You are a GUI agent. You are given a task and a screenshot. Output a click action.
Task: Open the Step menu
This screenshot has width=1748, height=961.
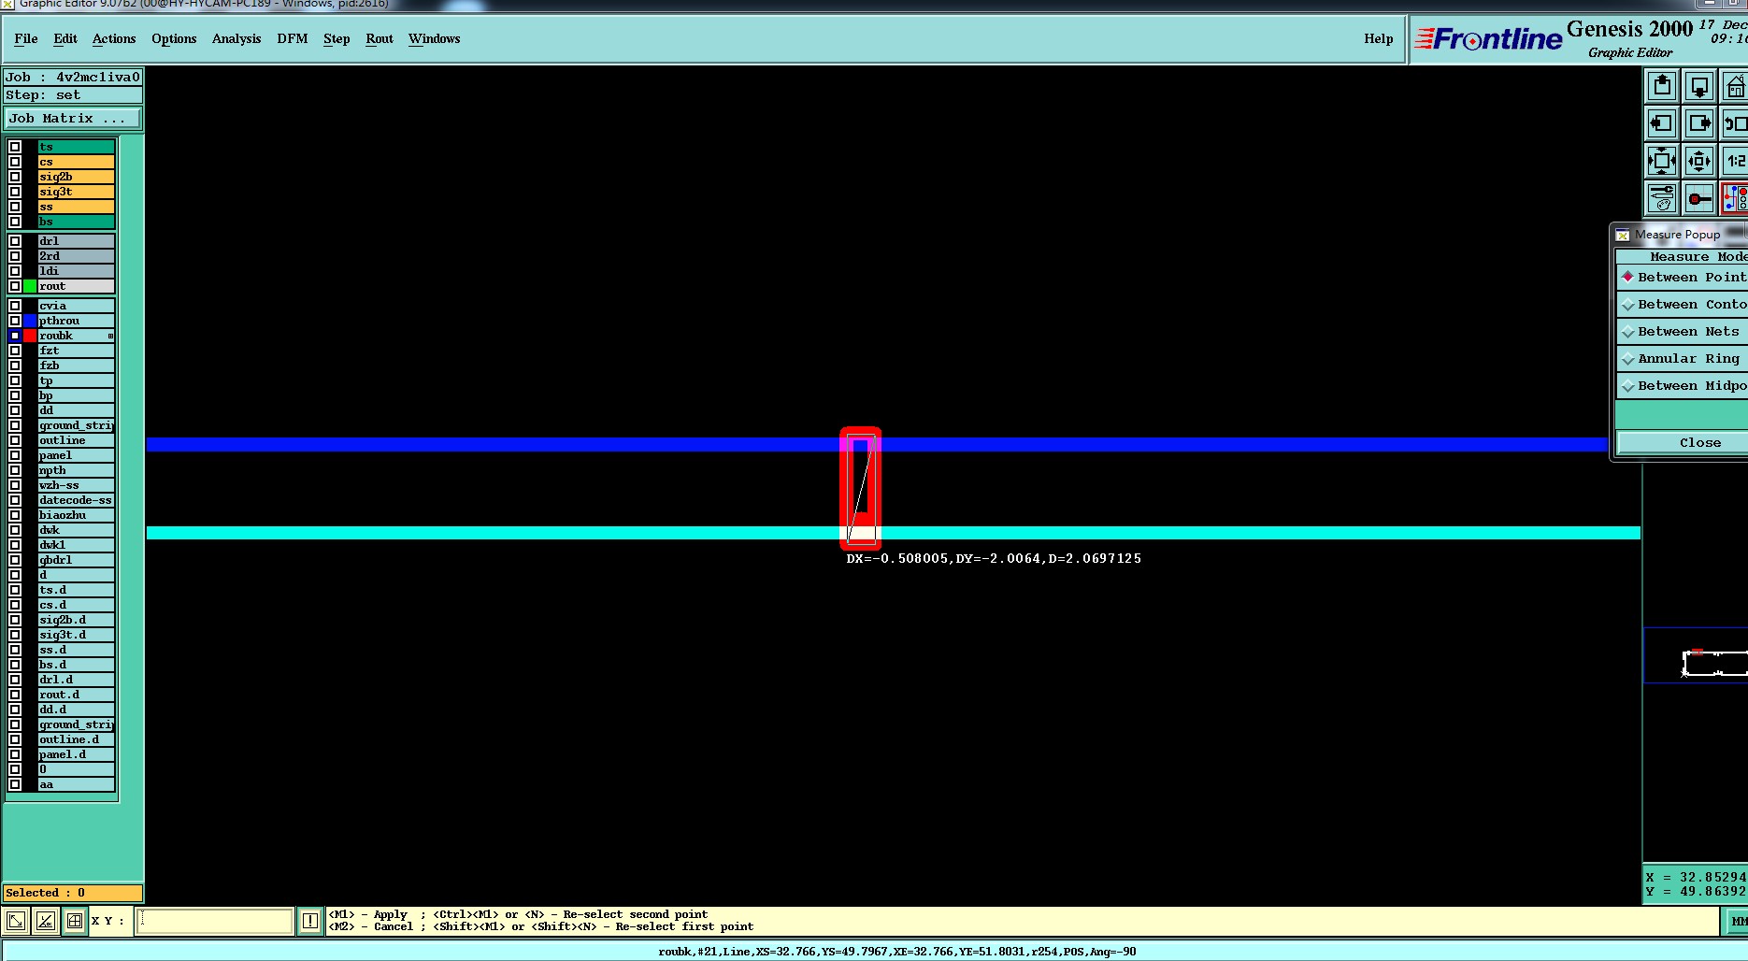(337, 38)
